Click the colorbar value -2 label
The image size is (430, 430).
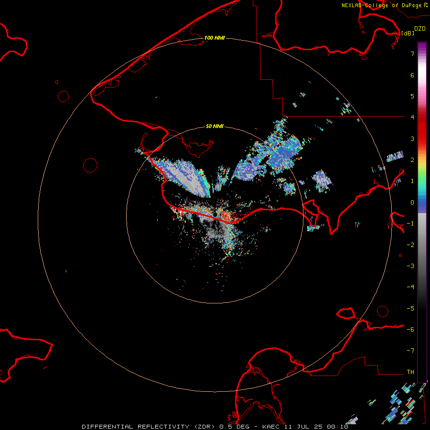410,245
